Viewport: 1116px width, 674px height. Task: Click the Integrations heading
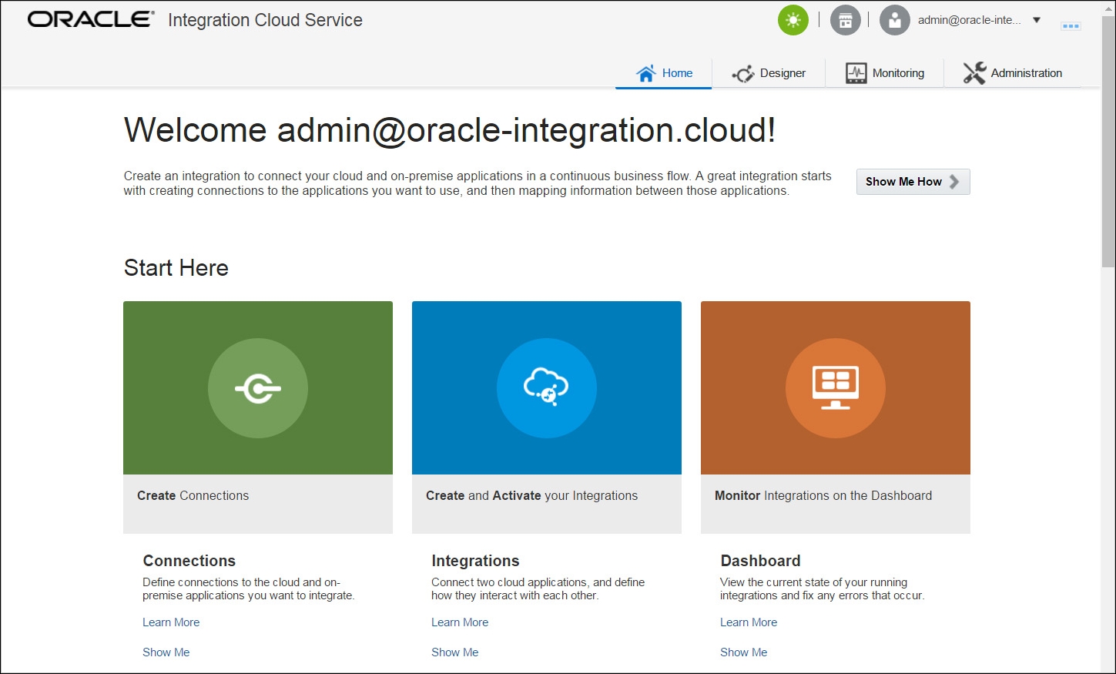coord(475,561)
